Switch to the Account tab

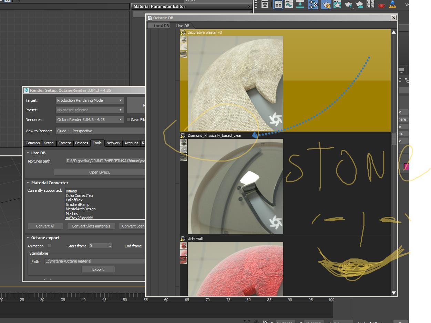131,143
